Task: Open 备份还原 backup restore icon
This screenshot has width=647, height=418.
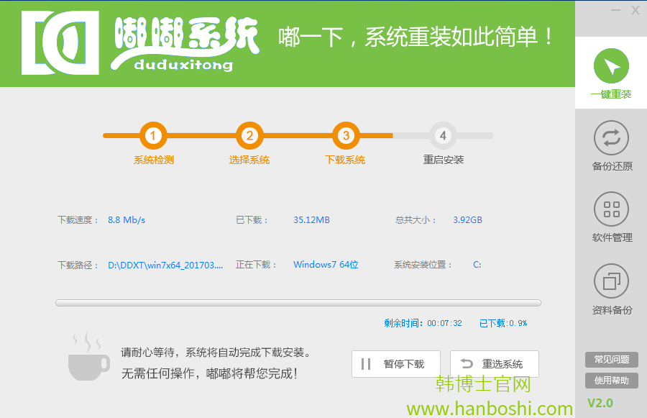Action: [611, 138]
